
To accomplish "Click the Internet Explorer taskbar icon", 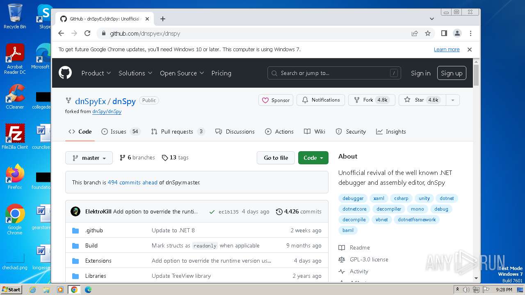I will pos(33,290).
